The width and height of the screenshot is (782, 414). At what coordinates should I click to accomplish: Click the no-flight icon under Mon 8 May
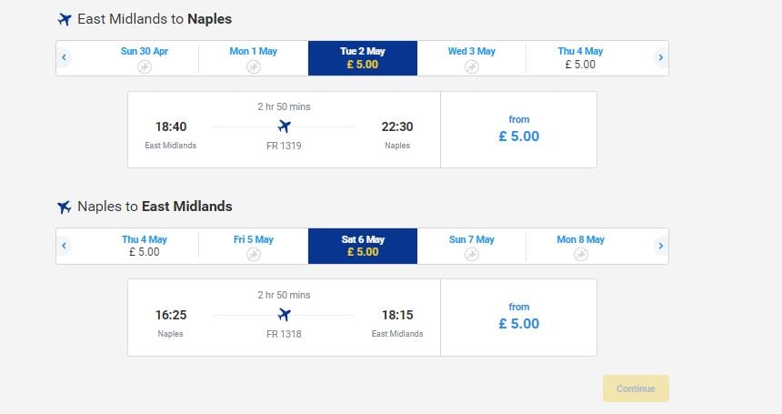(x=580, y=255)
